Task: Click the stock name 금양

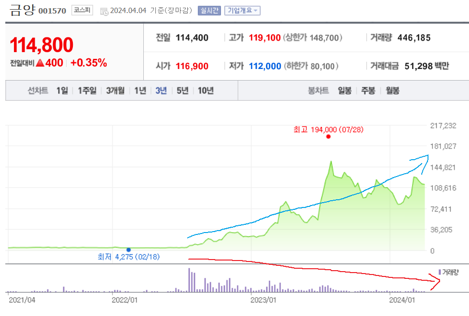Action: click(x=22, y=10)
